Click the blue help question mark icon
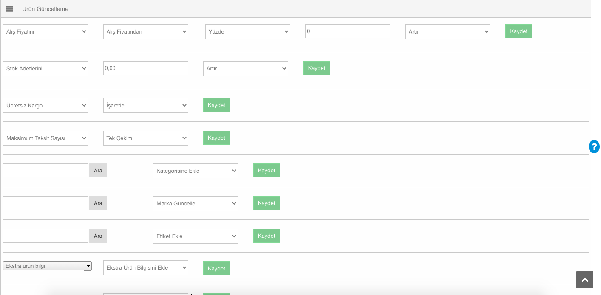 [x=594, y=146]
